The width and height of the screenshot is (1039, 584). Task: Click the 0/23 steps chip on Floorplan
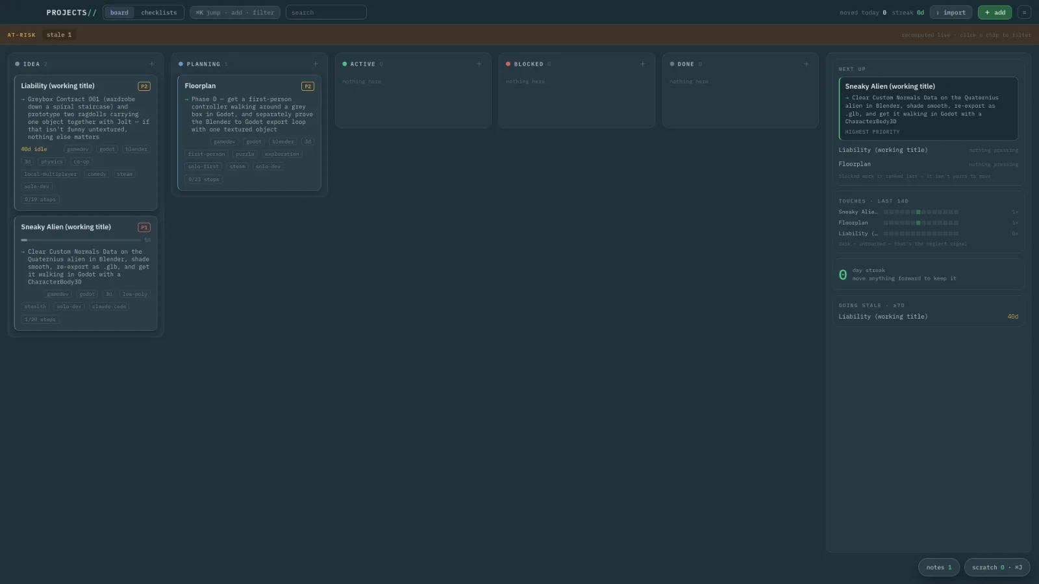[x=204, y=179]
